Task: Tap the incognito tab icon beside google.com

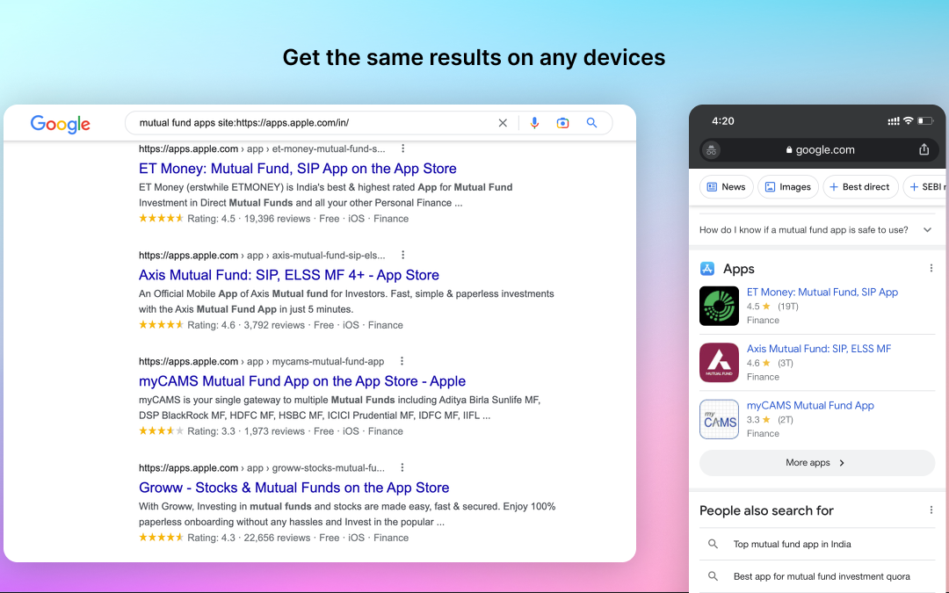Action: click(711, 149)
